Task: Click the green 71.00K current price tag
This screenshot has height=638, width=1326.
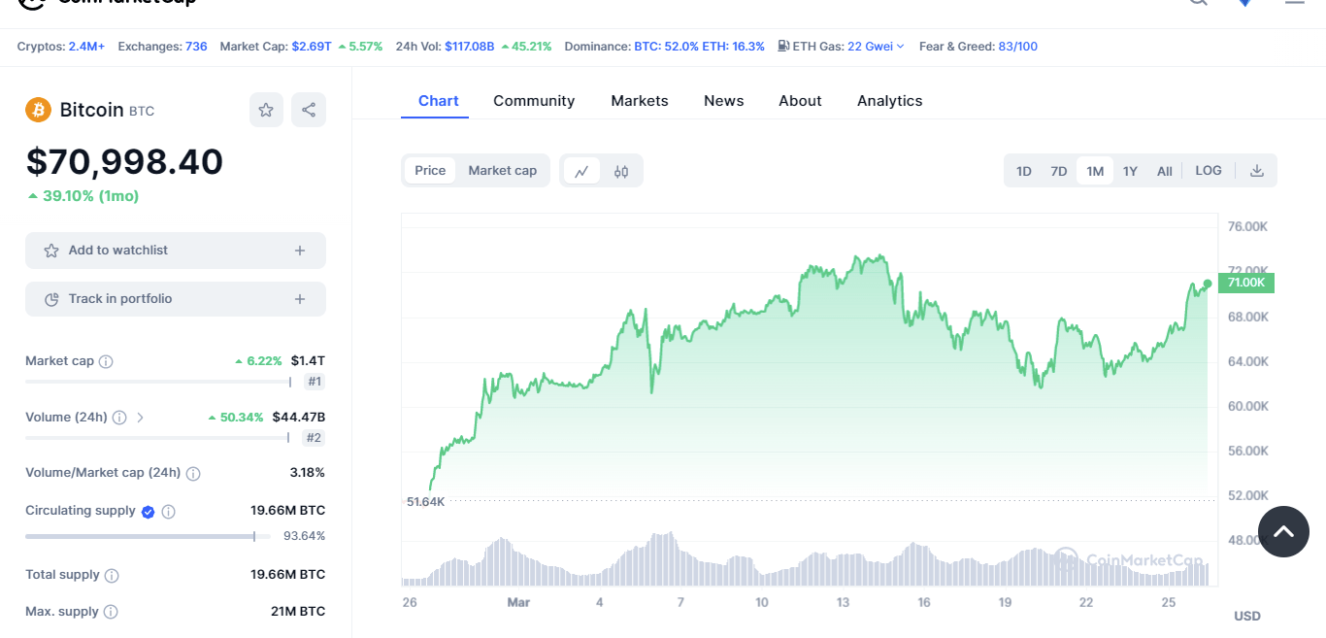Action: point(1246,283)
